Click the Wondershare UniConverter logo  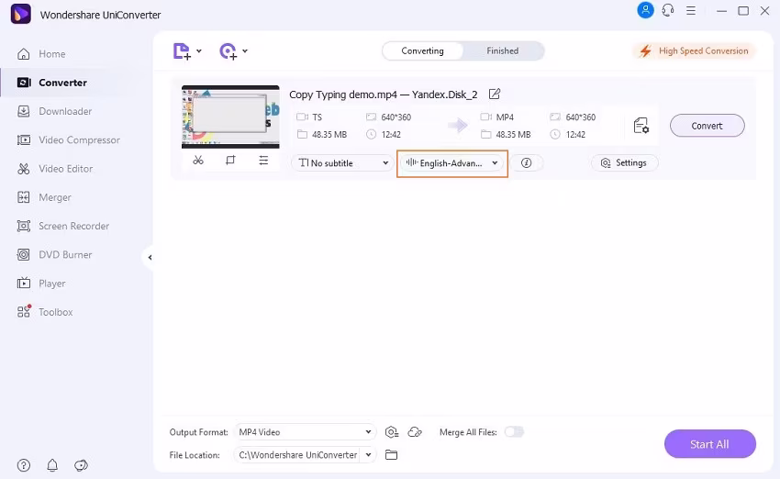click(x=21, y=14)
